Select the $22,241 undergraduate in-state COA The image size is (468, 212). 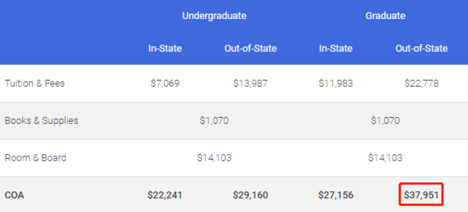(165, 195)
